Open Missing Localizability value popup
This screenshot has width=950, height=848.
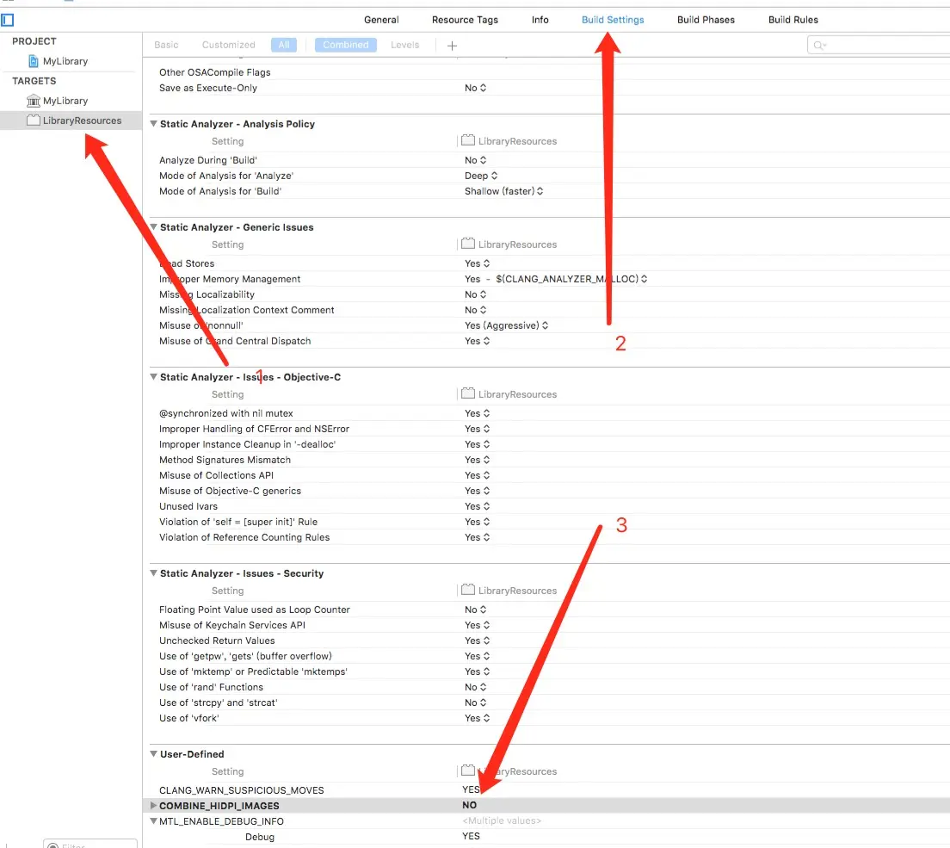pos(475,294)
